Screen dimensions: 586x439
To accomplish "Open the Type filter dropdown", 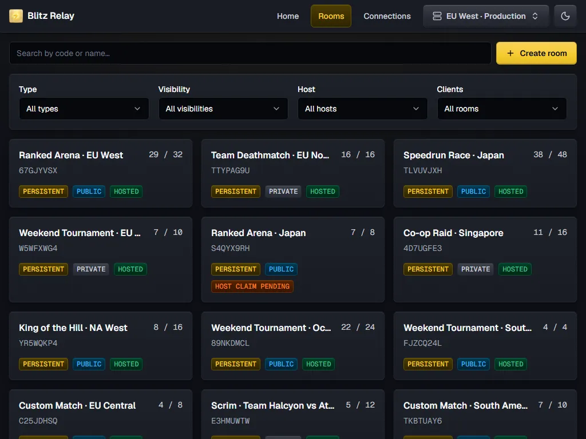I will coord(84,109).
